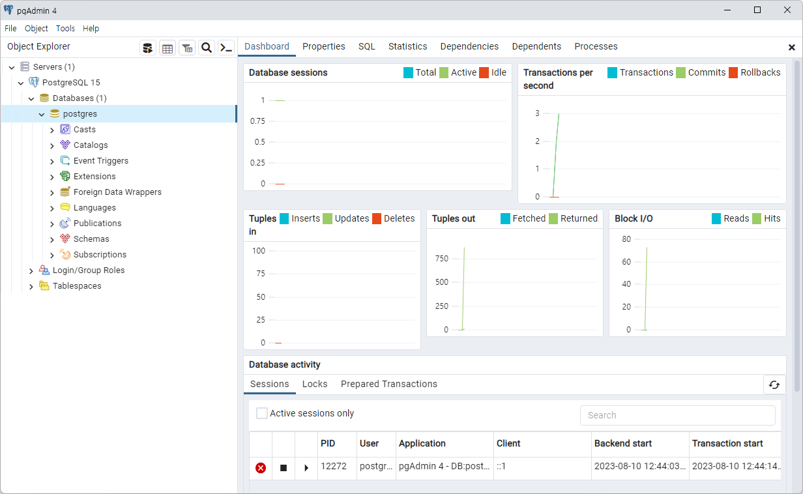Enable Active sessions only checkbox
This screenshot has height=494, width=803.
click(x=262, y=413)
